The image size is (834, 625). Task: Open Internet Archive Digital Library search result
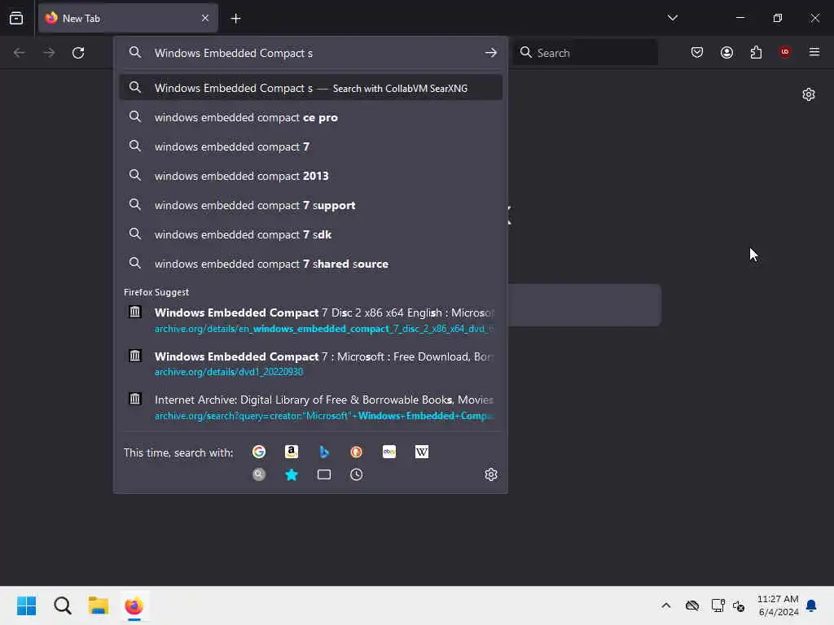[311, 407]
